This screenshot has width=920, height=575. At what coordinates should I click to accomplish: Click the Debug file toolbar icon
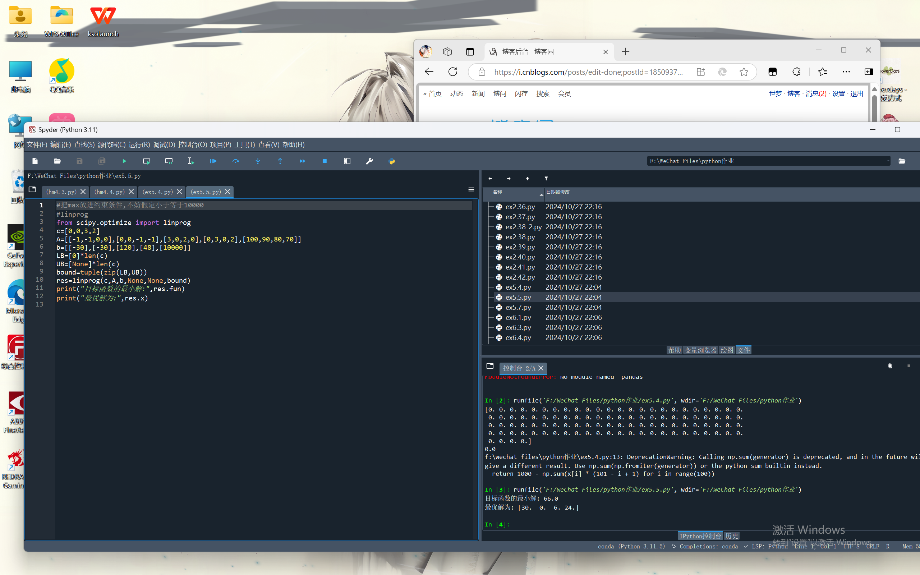click(213, 161)
